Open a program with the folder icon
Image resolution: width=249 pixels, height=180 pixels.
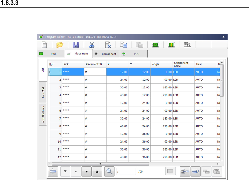pyautogui.click(x=60, y=45)
